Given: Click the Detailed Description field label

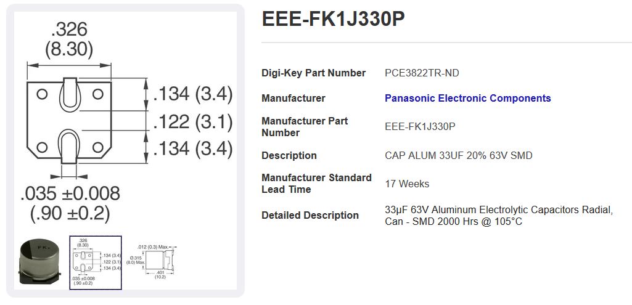Looking at the screenshot, I should tap(310, 216).
